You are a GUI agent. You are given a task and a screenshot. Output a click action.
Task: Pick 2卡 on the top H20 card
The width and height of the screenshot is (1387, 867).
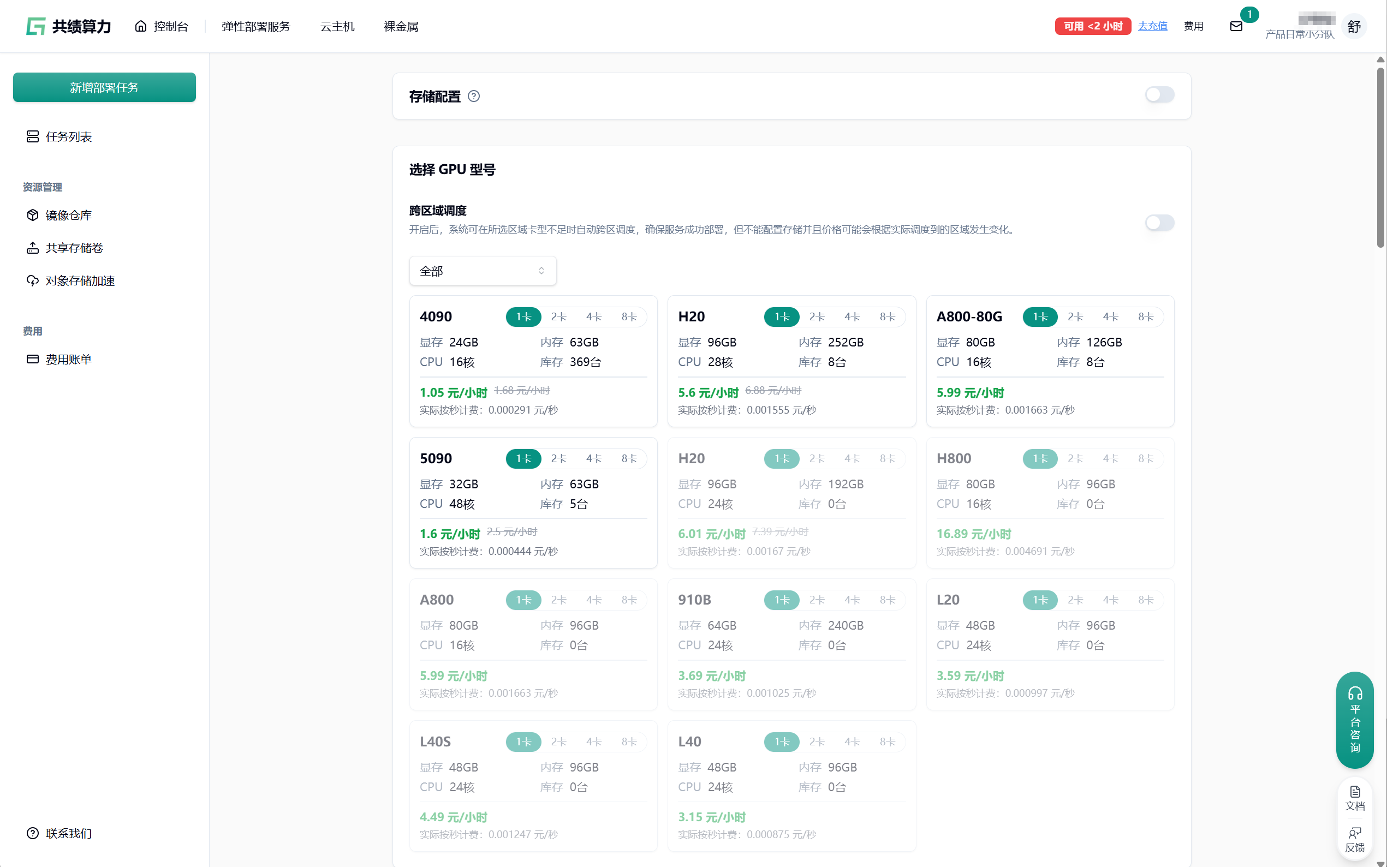[x=817, y=317]
